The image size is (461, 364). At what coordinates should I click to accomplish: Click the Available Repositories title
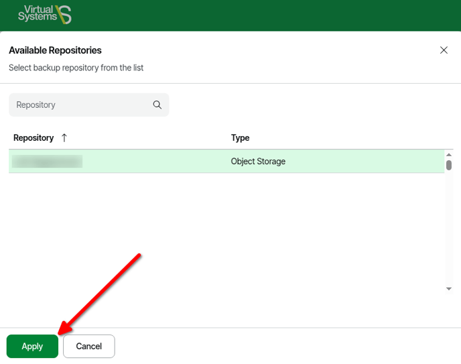point(55,50)
